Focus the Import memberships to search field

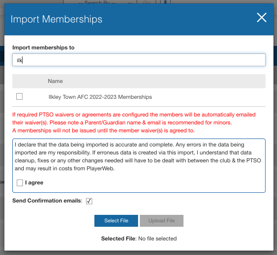[x=138, y=60]
